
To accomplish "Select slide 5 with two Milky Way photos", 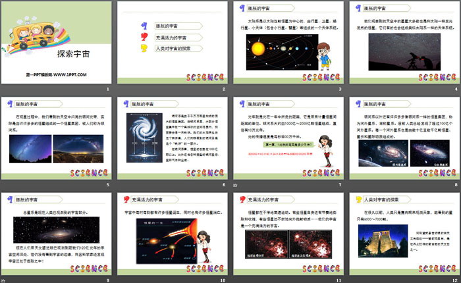I will click(x=56, y=138).
